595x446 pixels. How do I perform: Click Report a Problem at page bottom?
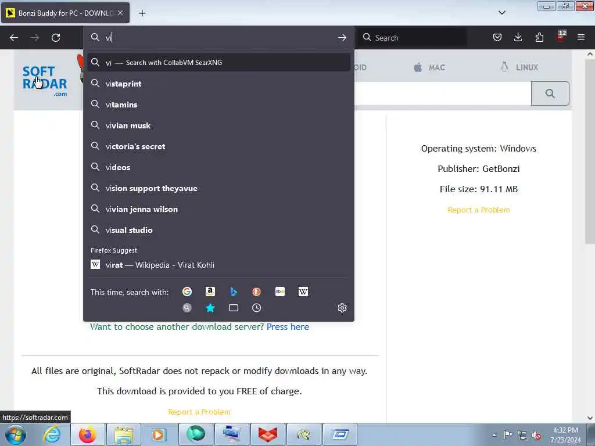199,412
